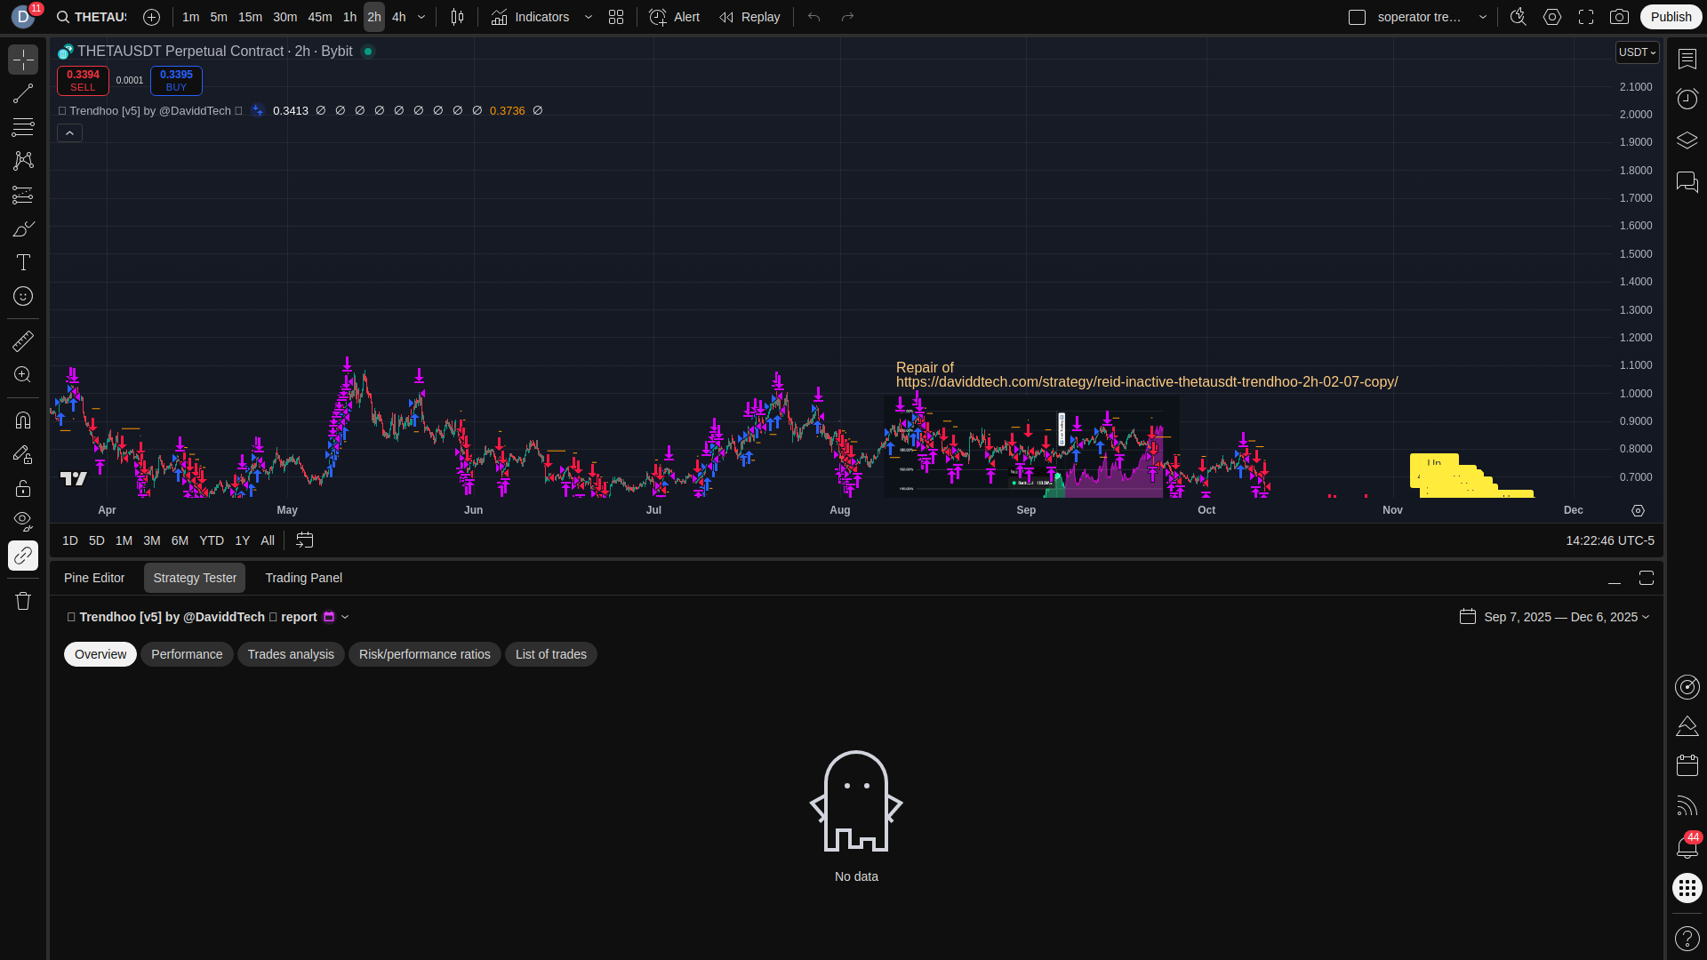The height and width of the screenshot is (960, 1707).
Task: Select the text annotation tool
Action: pyautogui.click(x=23, y=262)
